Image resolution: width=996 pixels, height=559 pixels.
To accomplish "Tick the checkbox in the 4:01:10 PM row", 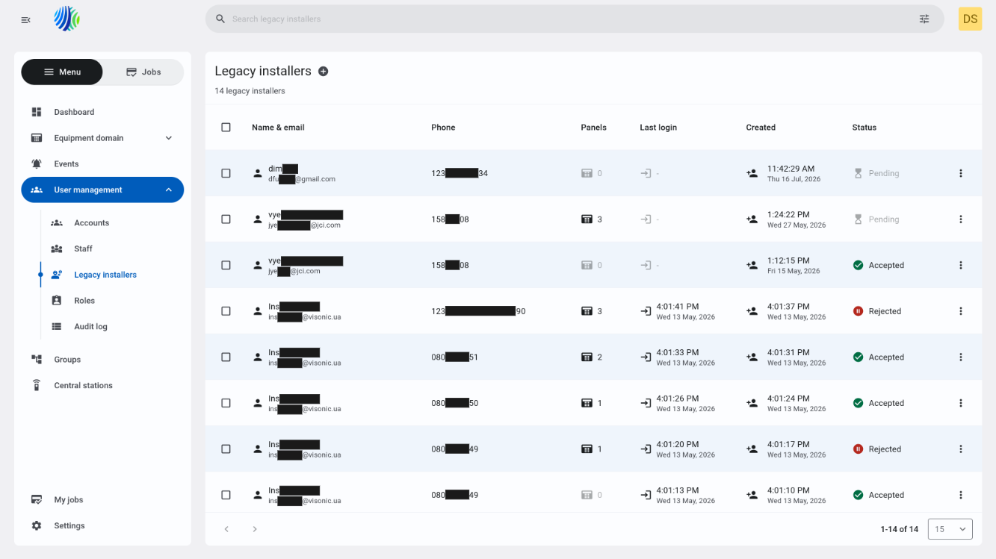I will tap(226, 495).
